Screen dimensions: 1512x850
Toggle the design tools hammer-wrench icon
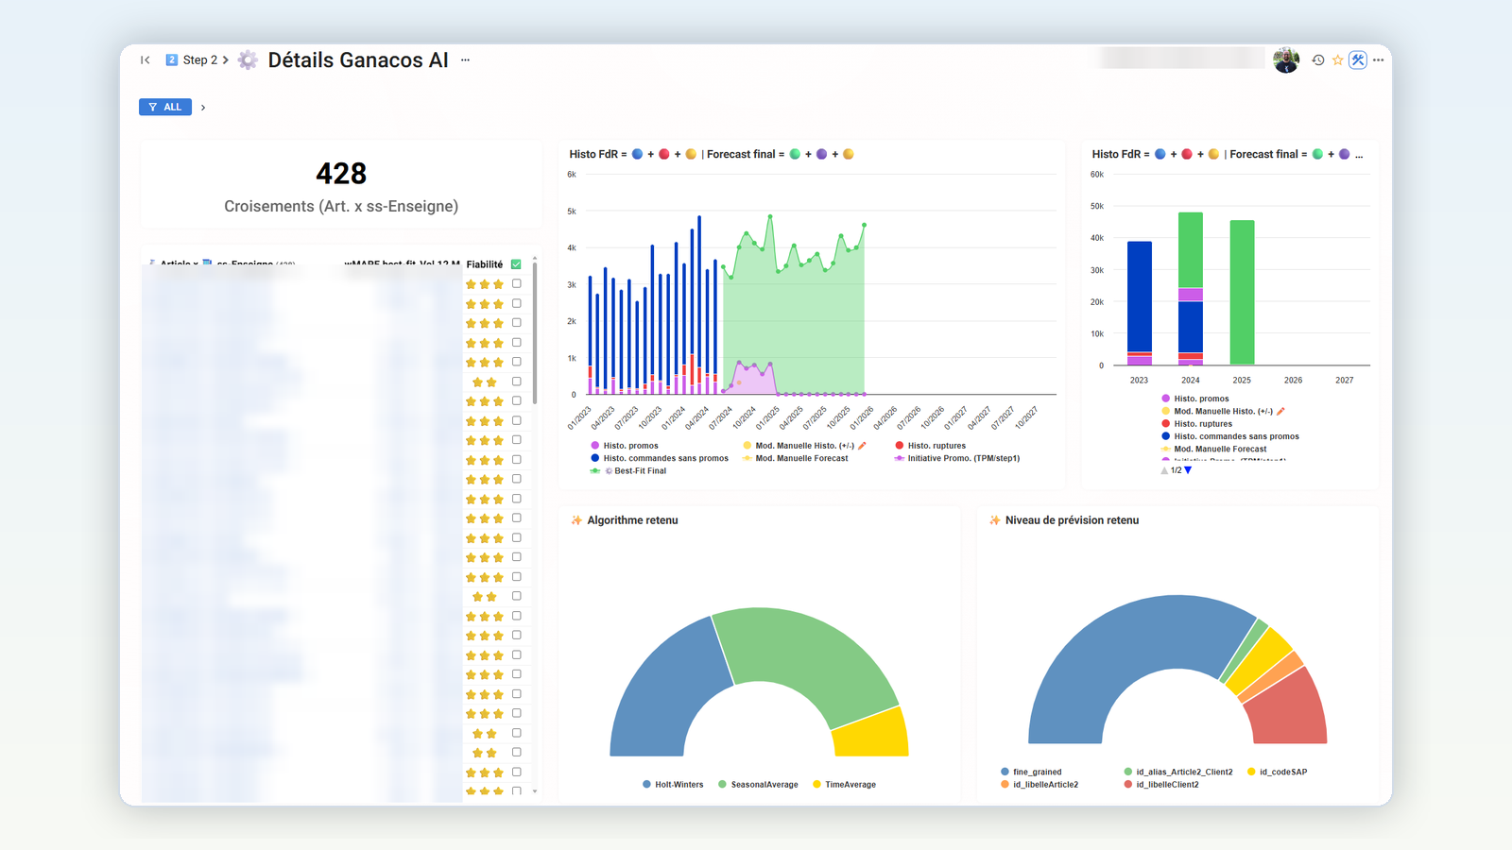[x=1358, y=59]
